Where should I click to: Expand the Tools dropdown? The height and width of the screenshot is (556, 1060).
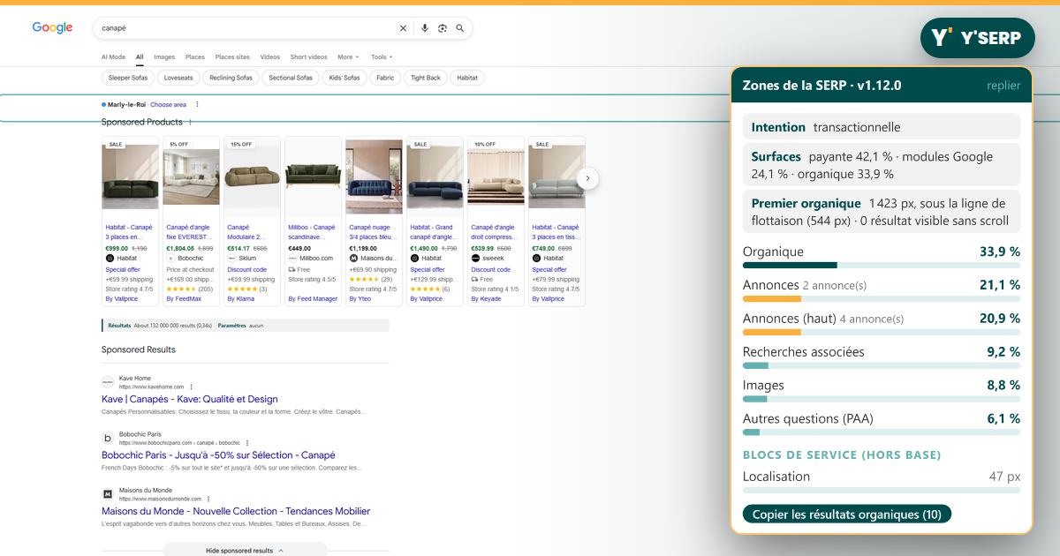(x=382, y=56)
